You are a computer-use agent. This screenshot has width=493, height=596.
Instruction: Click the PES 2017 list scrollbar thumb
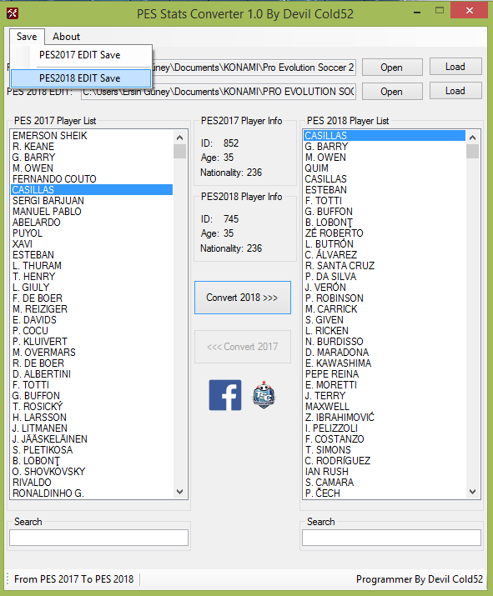(180, 151)
